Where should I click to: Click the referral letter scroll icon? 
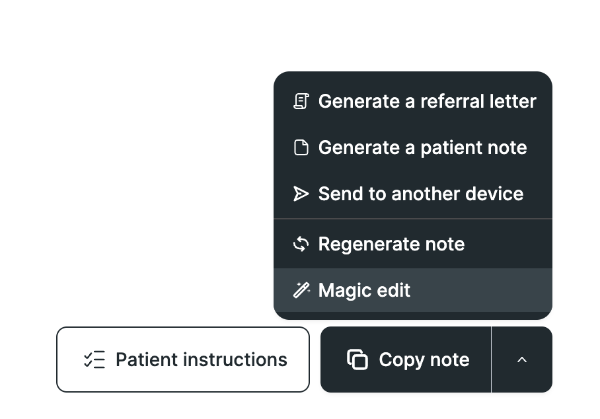click(x=301, y=101)
